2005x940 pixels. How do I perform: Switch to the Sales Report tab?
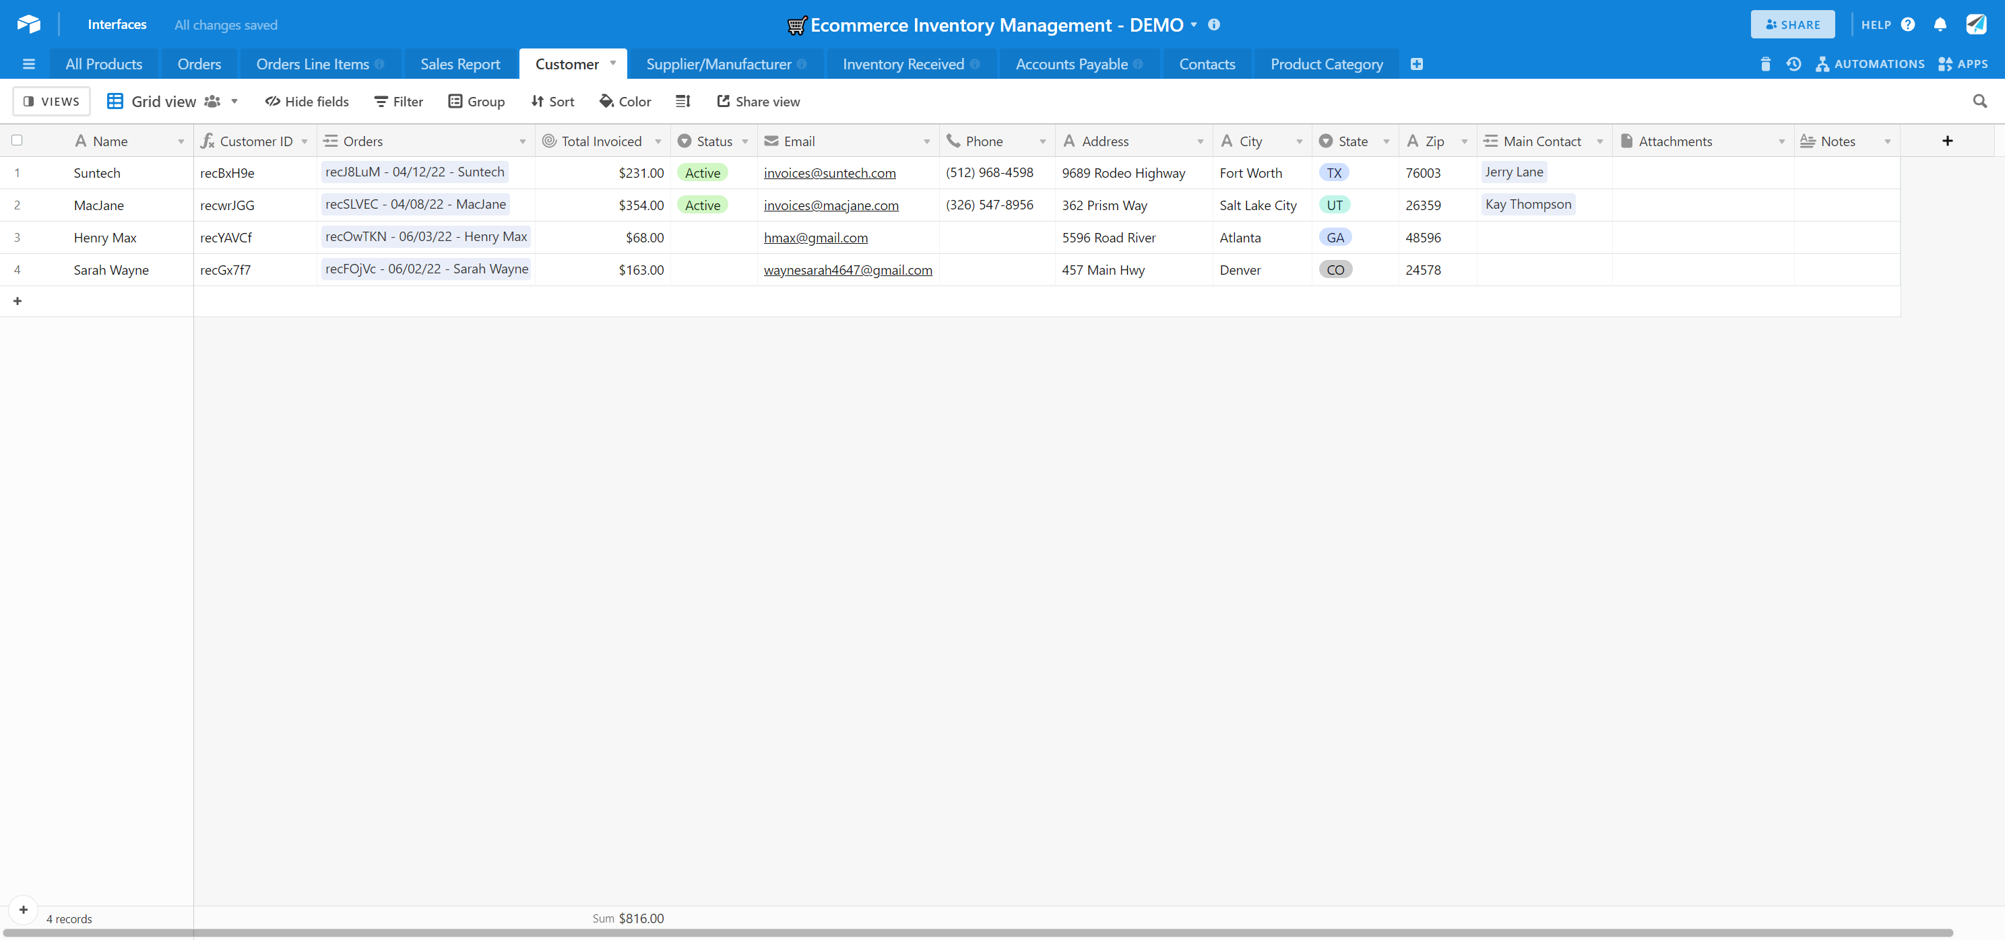point(460,64)
